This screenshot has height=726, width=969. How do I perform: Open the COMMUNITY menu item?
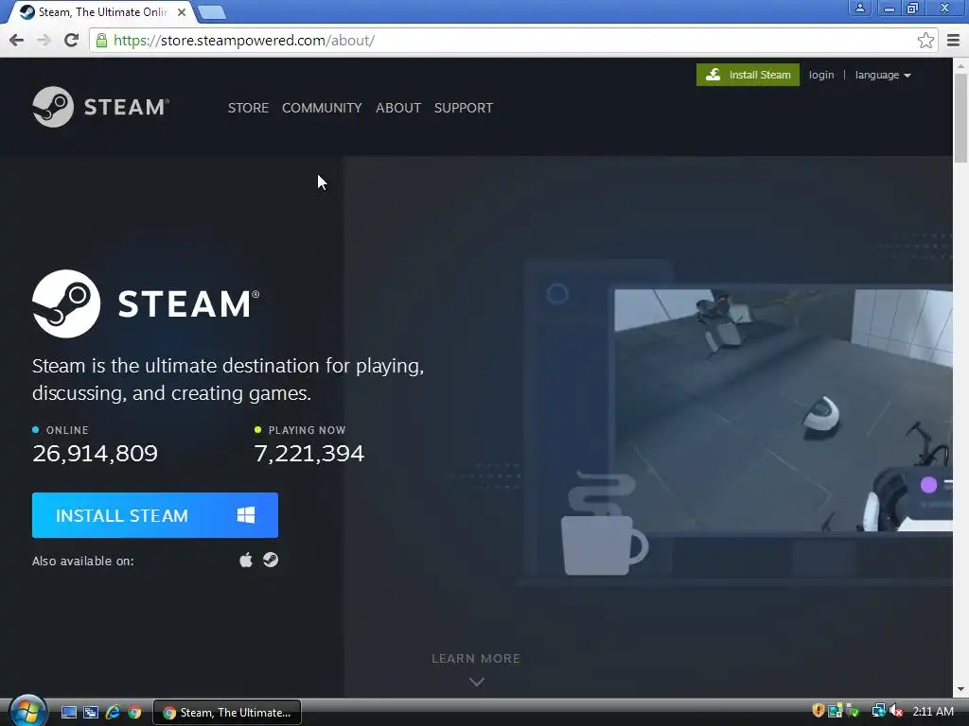[x=322, y=108]
